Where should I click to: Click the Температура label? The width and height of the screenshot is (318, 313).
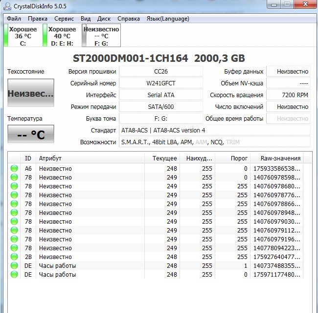pyautogui.click(x=25, y=119)
